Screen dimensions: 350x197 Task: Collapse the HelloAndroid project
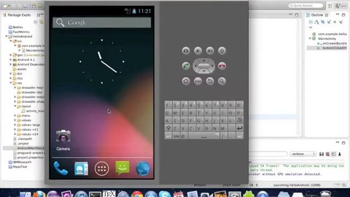coord(7,37)
